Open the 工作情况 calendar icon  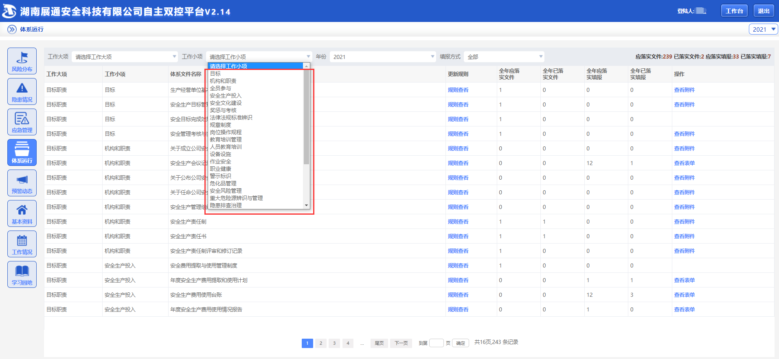pos(22,244)
